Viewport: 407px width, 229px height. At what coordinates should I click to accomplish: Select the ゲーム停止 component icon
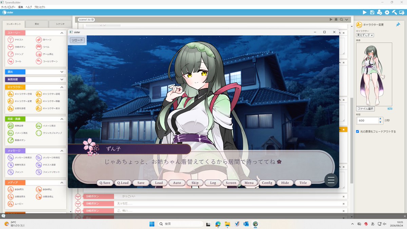(39, 54)
